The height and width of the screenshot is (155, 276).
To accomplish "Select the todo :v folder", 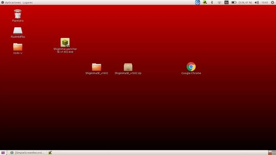I will point(18,47).
